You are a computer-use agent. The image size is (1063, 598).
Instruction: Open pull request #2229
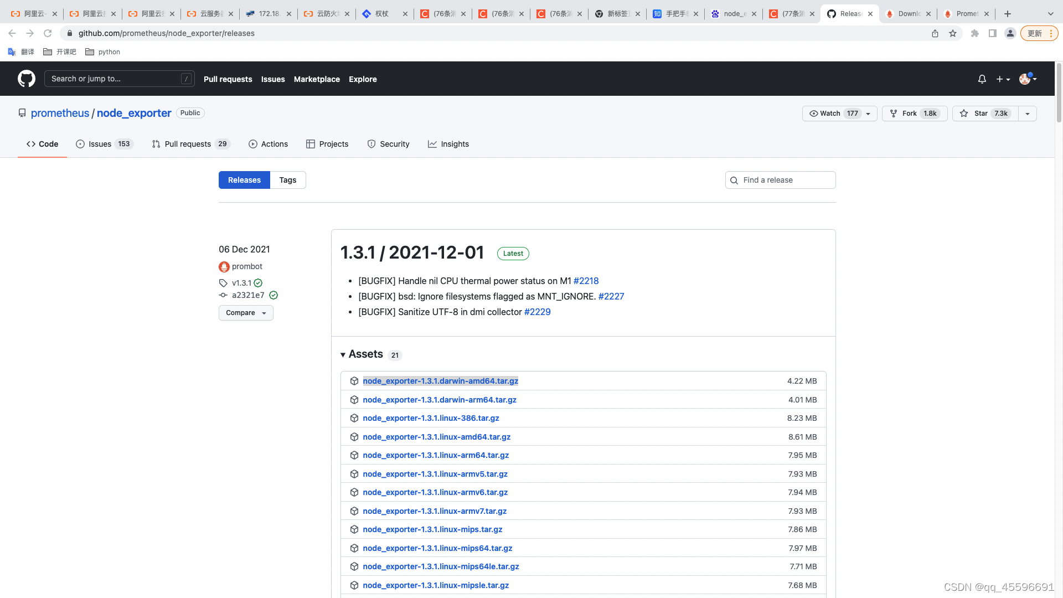click(x=537, y=312)
